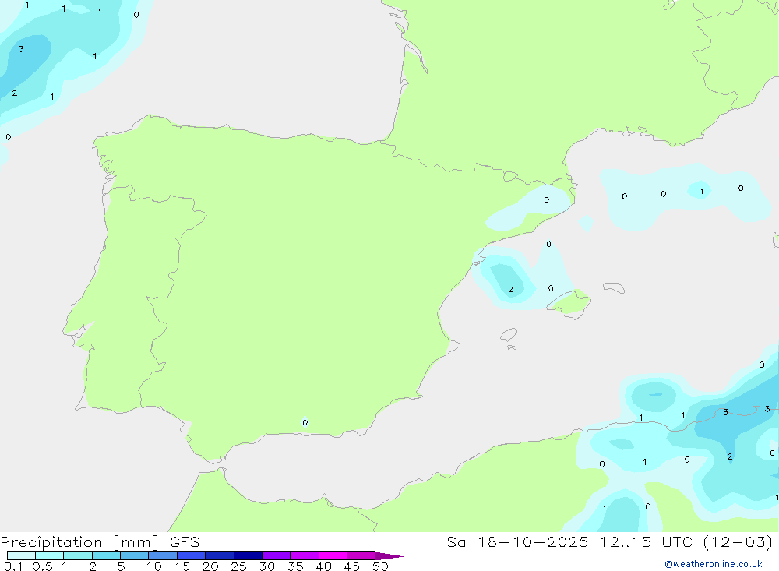779x571 pixels.
Task: Click the '40' legend scale label
Action: [324, 566]
